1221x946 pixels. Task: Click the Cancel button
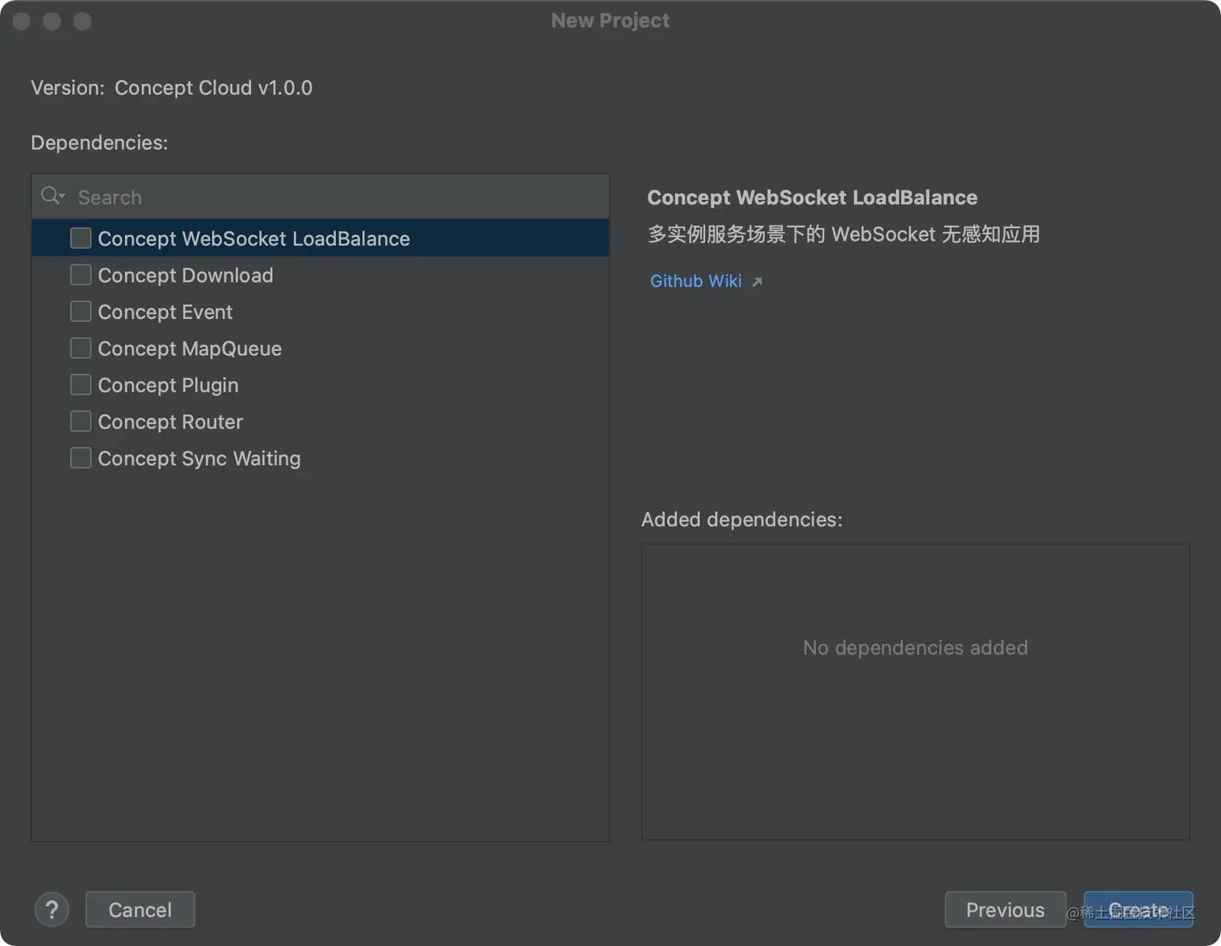(x=141, y=910)
